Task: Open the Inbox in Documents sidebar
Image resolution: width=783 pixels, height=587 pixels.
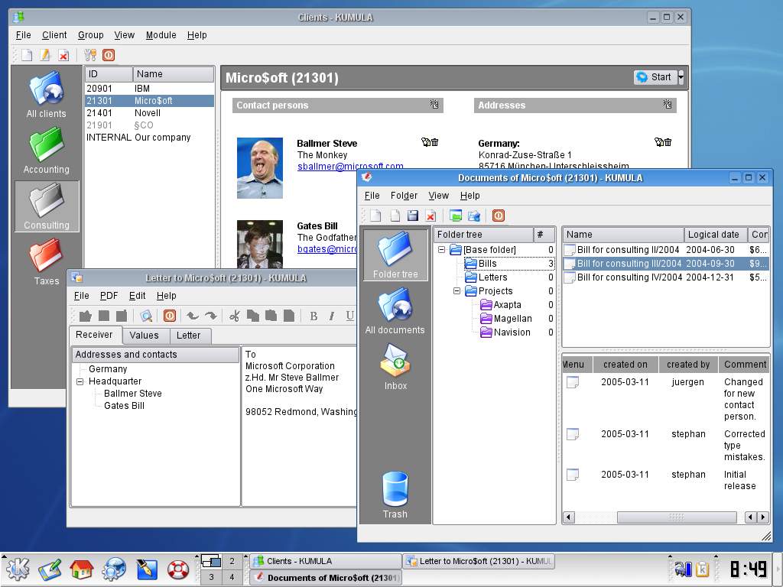Action: (395, 367)
